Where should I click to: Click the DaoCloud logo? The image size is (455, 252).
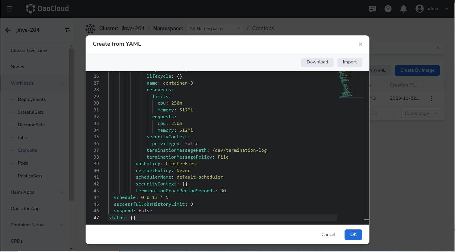pyautogui.click(x=48, y=9)
